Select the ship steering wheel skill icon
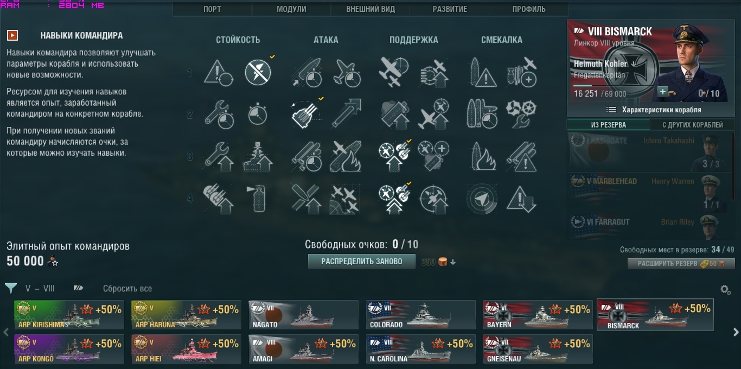Image resolution: width=741 pixels, height=369 pixels. [x=521, y=114]
